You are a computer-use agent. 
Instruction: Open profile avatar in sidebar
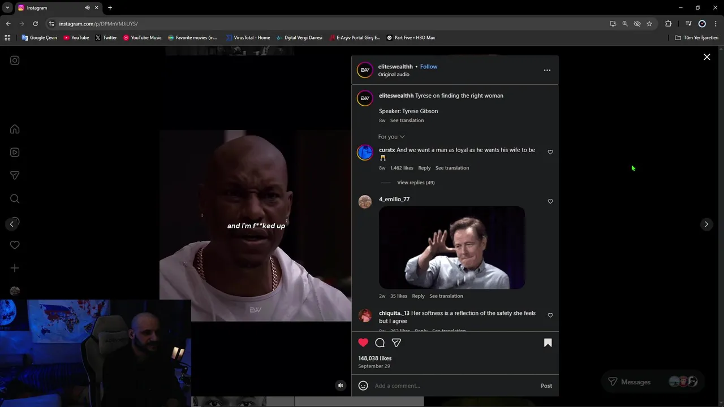click(x=15, y=291)
